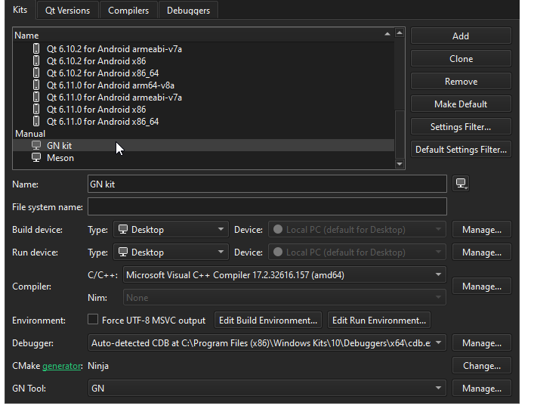Open the Run device Type dropdown

(x=171, y=252)
